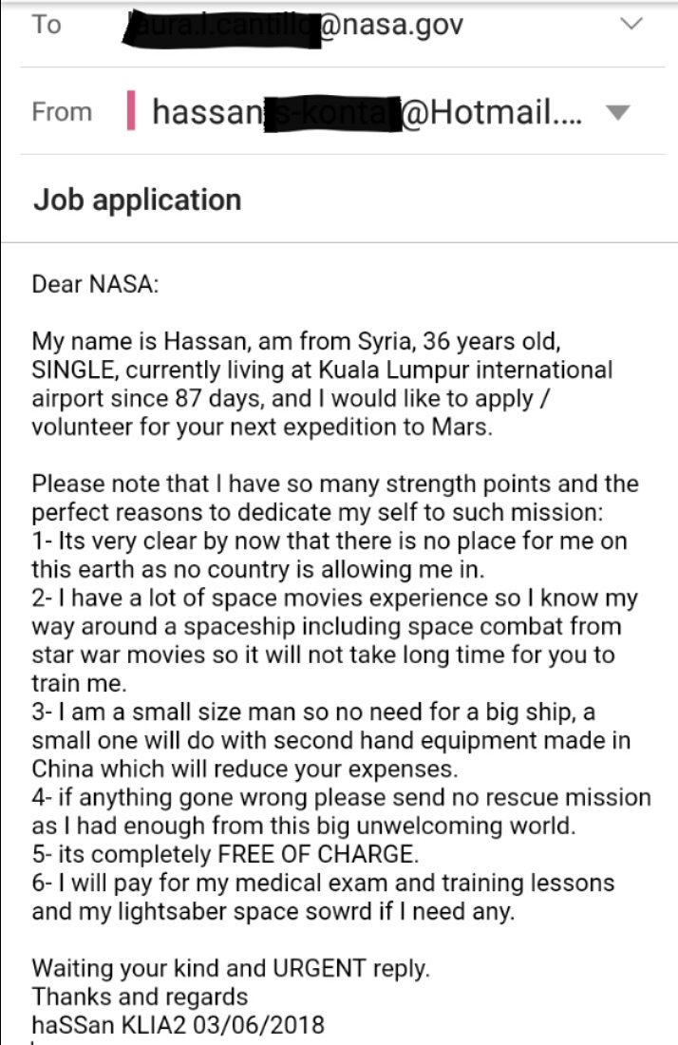Click point 6 about medical exam

323,898
